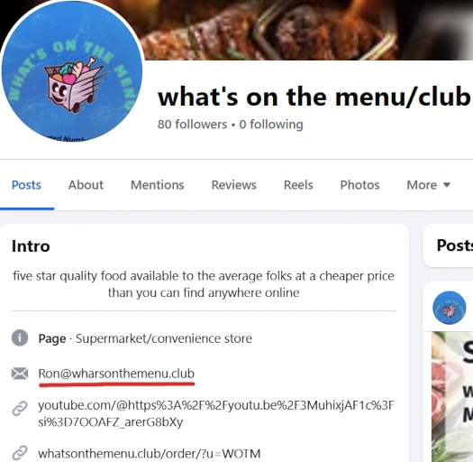Click the link icon next to YouTube URL
This screenshot has width=473, height=462.
pos(20,409)
